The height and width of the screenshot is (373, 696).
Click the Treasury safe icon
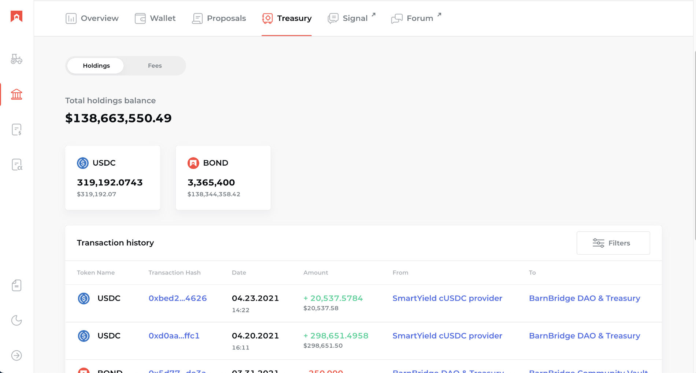[267, 18]
